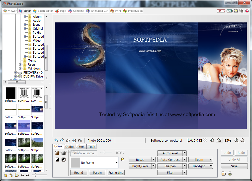The width and height of the screenshot is (252, 181).
Task: Open the Bright,Color dropdown arrow
Action: pos(154,166)
